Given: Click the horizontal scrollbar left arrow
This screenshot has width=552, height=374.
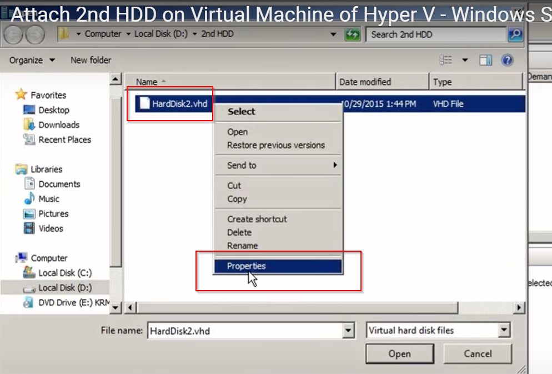Looking at the screenshot, I should click(130, 307).
